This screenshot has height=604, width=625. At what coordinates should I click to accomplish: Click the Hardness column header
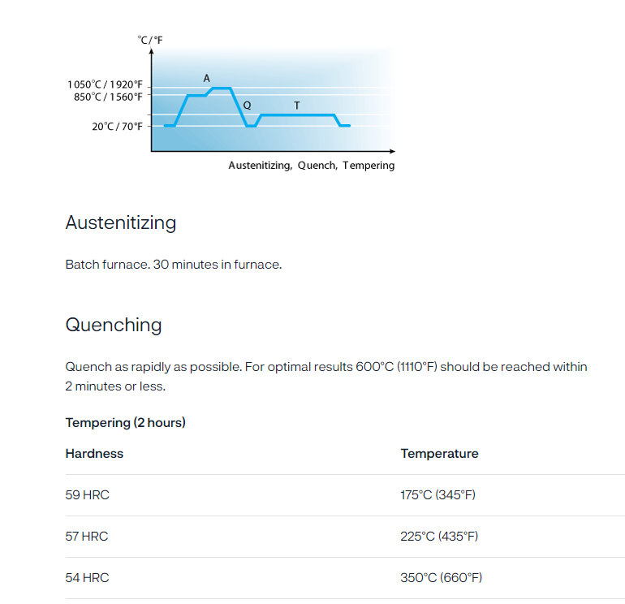tap(94, 454)
